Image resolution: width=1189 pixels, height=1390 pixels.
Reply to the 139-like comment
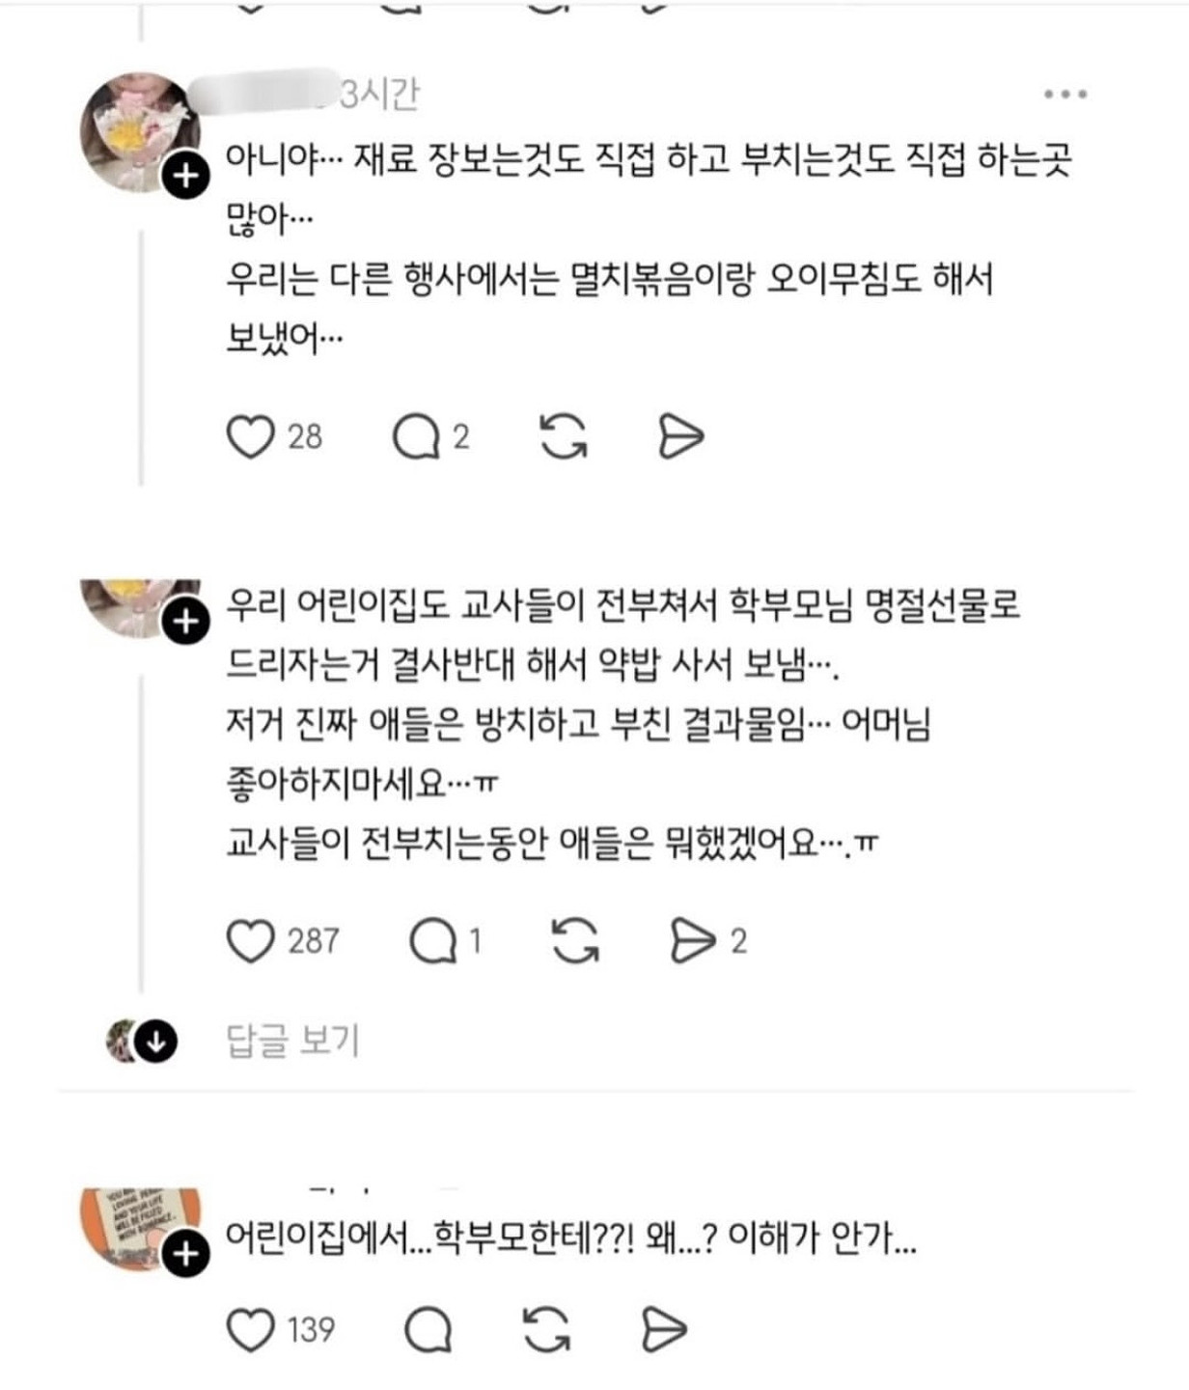tap(428, 1330)
